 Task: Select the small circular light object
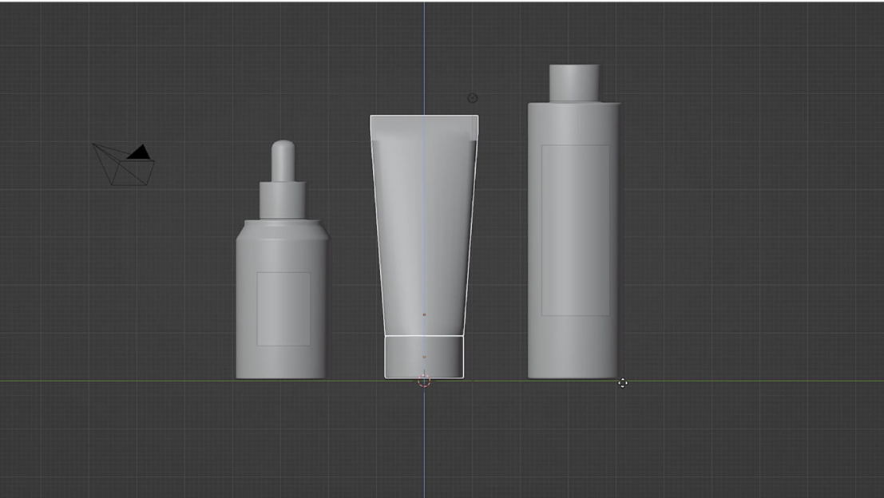pos(473,98)
